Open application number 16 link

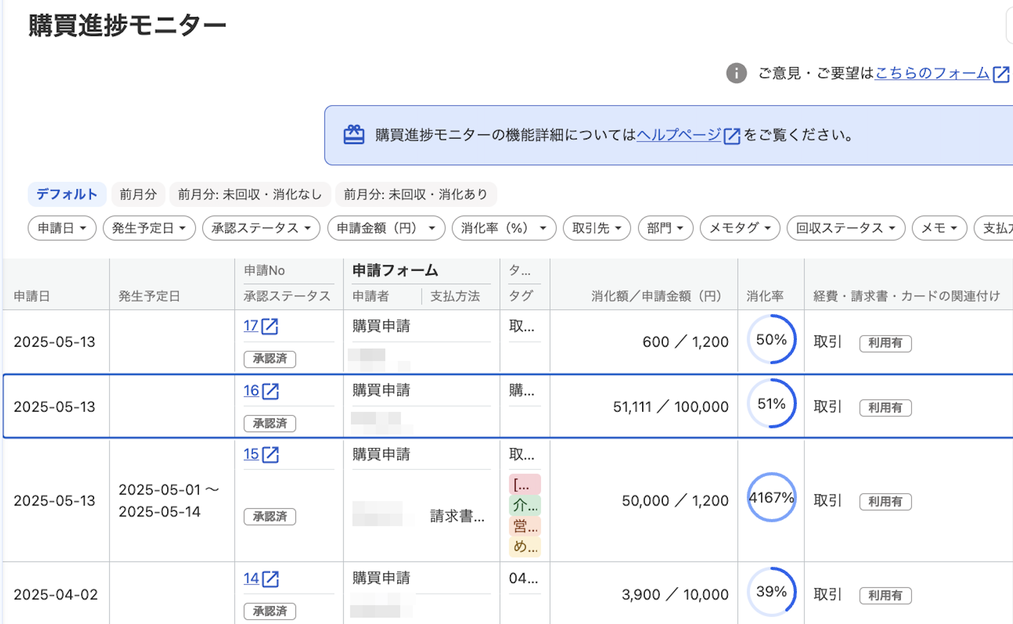[x=251, y=391]
